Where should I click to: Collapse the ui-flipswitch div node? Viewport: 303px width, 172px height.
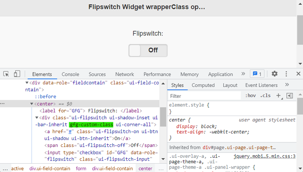pyautogui.click(x=37, y=118)
